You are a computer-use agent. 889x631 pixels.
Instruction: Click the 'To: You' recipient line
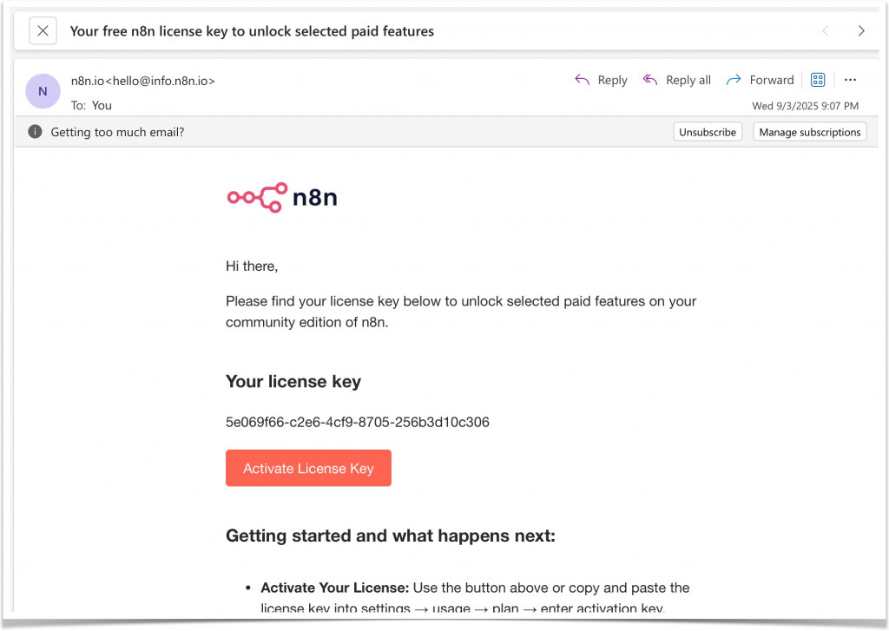click(91, 105)
